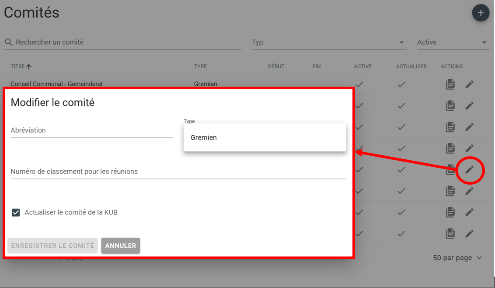Click the search magnifier icon
This screenshot has width=495, height=288.
(x=8, y=42)
